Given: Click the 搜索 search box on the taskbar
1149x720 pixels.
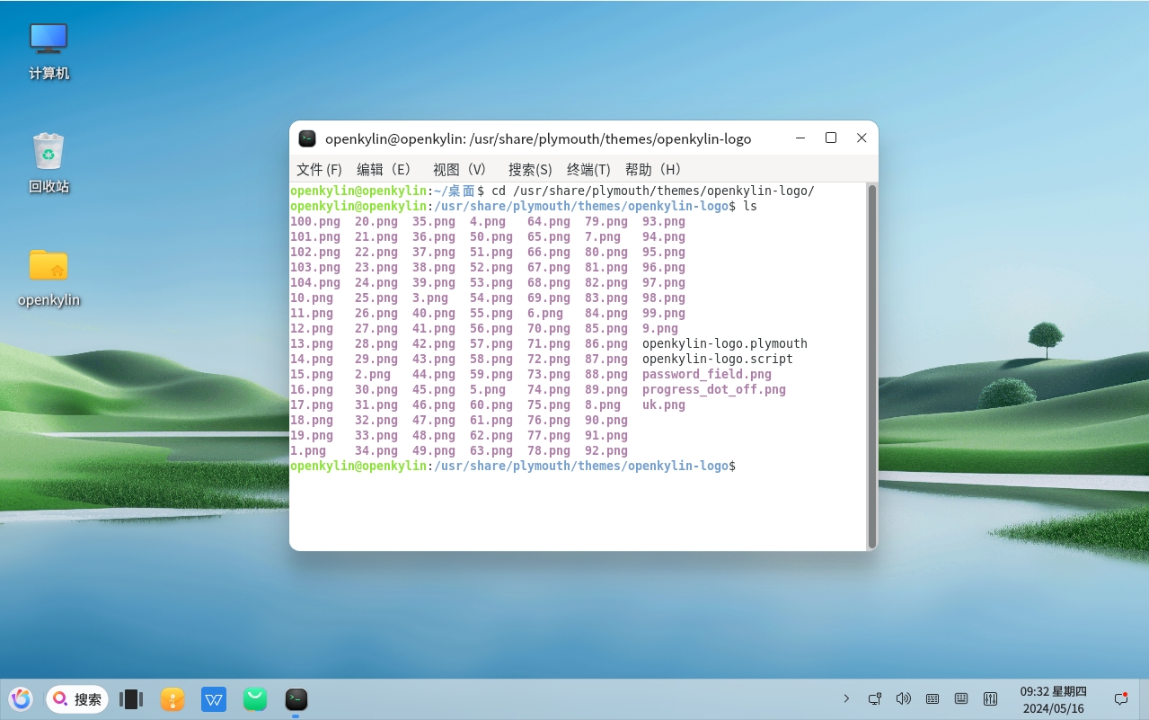Looking at the screenshot, I should click(x=77, y=698).
